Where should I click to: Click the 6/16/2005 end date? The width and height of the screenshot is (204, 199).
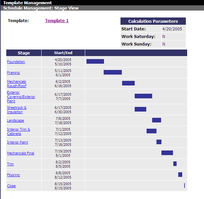coord(63,86)
